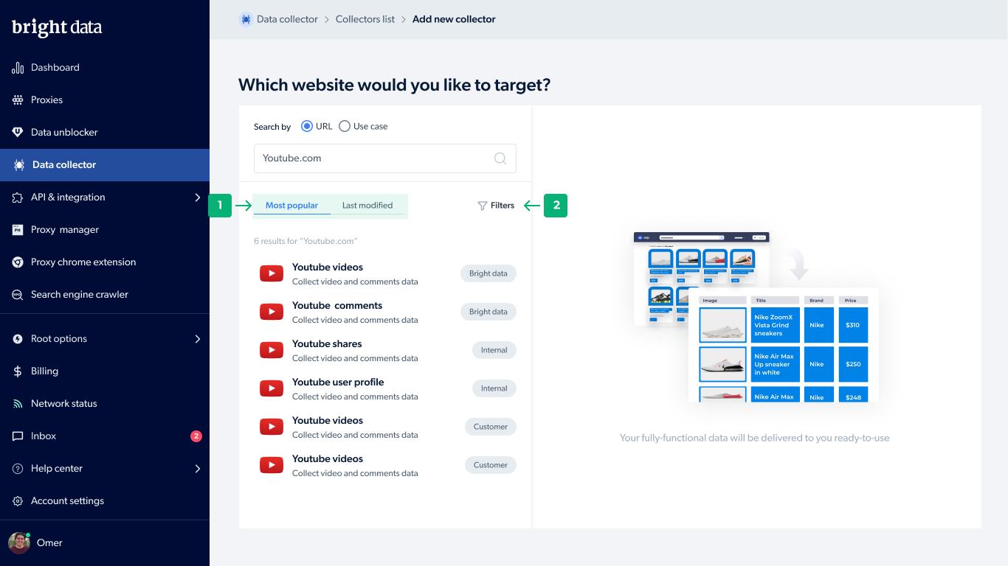The image size is (1008, 566).
Task: Click the Omer username in sidebar
Action: (49, 542)
